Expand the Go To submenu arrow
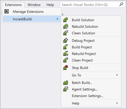 (x=117, y=75)
